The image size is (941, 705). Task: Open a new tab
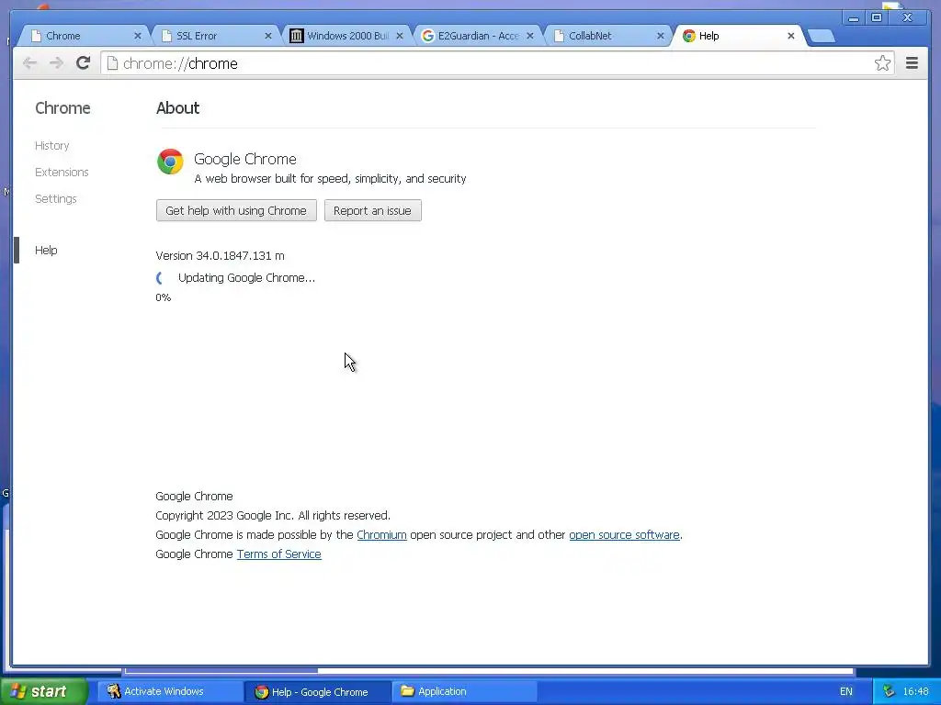pyautogui.click(x=821, y=37)
